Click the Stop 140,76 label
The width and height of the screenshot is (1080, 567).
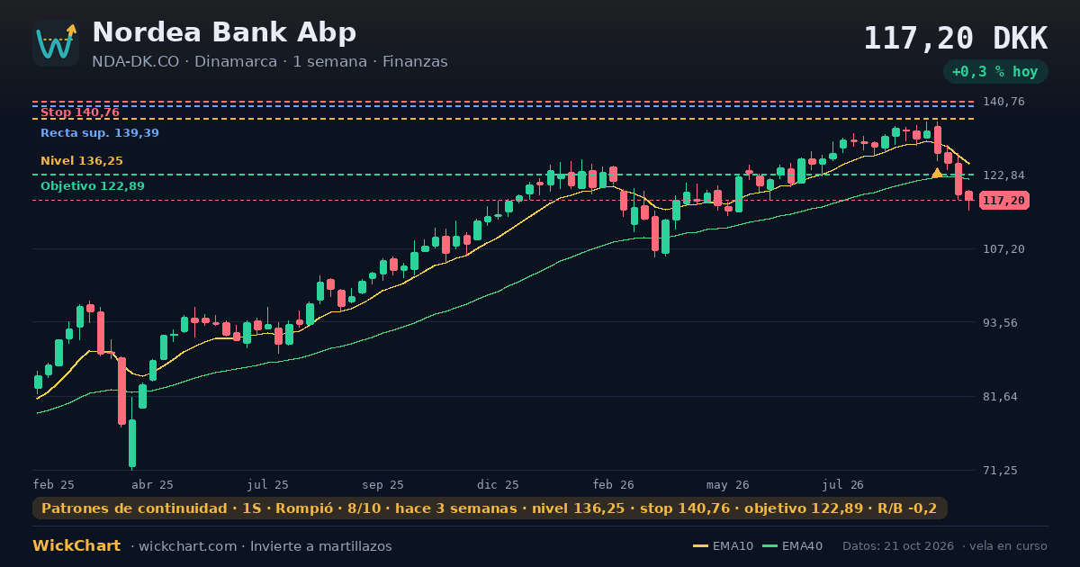click(x=80, y=112)
